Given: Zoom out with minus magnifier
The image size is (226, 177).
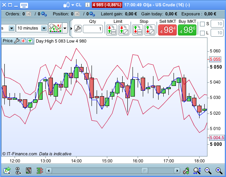Looking at the screenshot, I should pyautogui.click(x=208, y=171).
